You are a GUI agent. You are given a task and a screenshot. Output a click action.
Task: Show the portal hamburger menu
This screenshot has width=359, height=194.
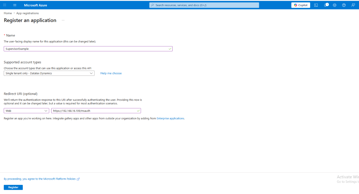tap(15, 5)
